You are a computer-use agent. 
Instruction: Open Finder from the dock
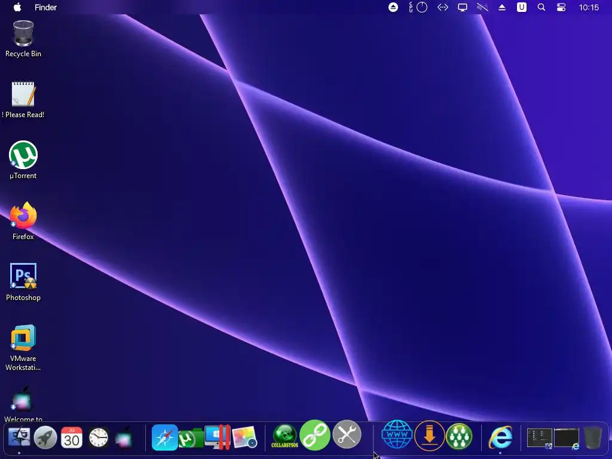click(19, 437)
